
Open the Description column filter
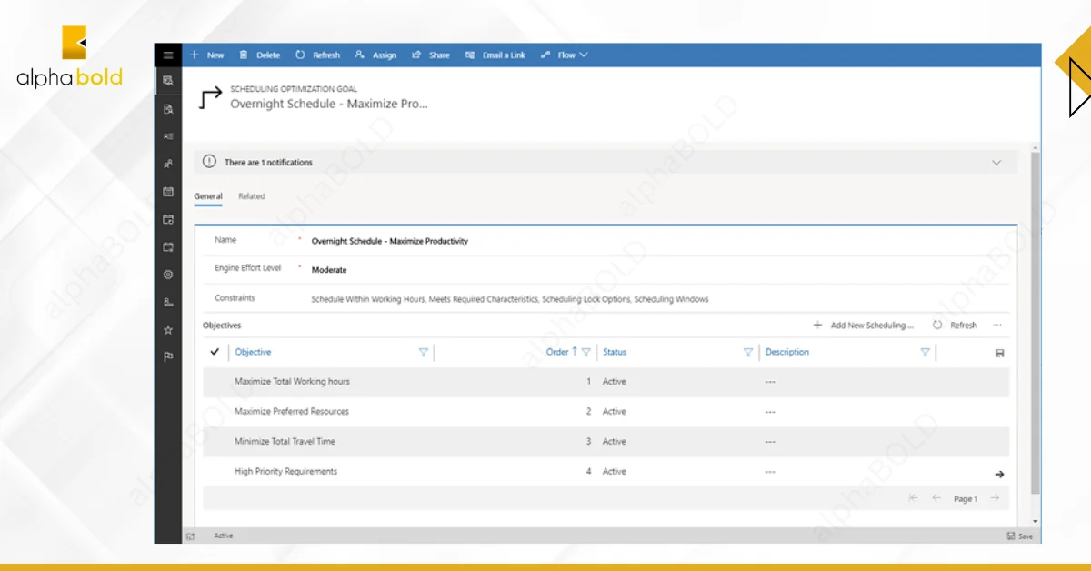(925, 352)
